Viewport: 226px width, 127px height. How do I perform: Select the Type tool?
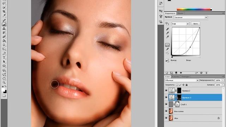tap(4, 58)
